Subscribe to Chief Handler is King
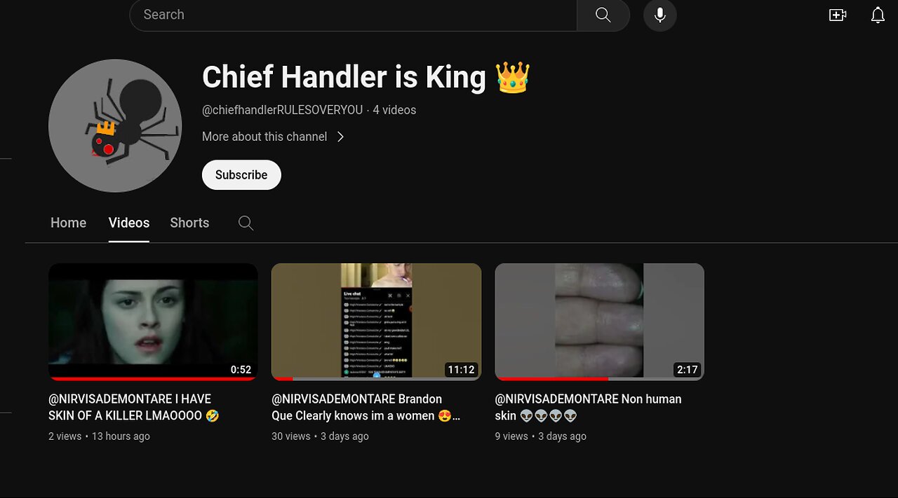Screen dimensions: 898x498 coord(241,175)
